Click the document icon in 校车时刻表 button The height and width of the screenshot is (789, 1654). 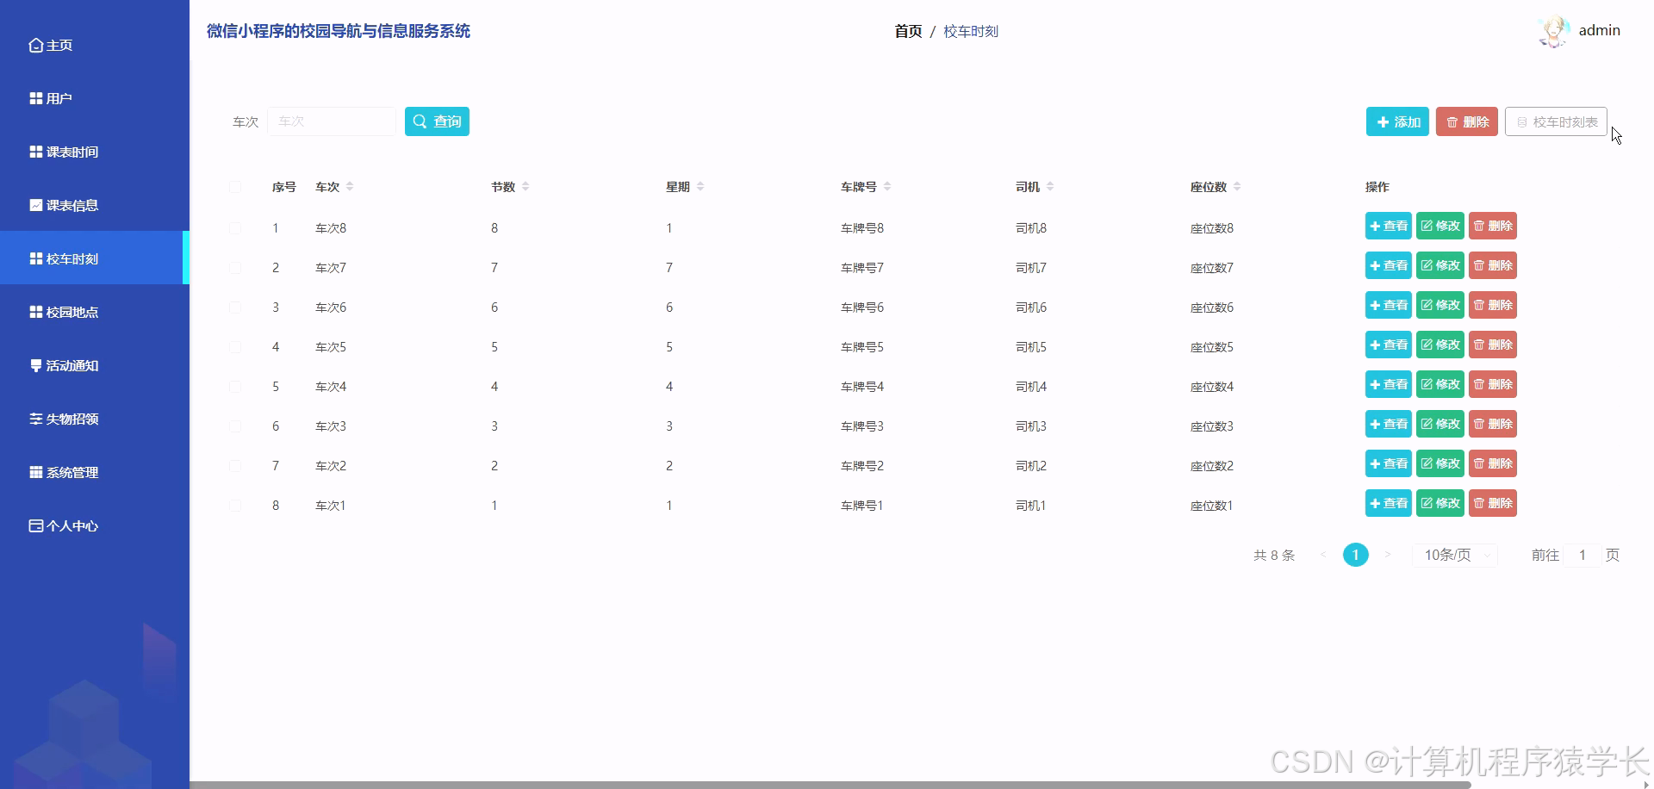point(1521,122)
